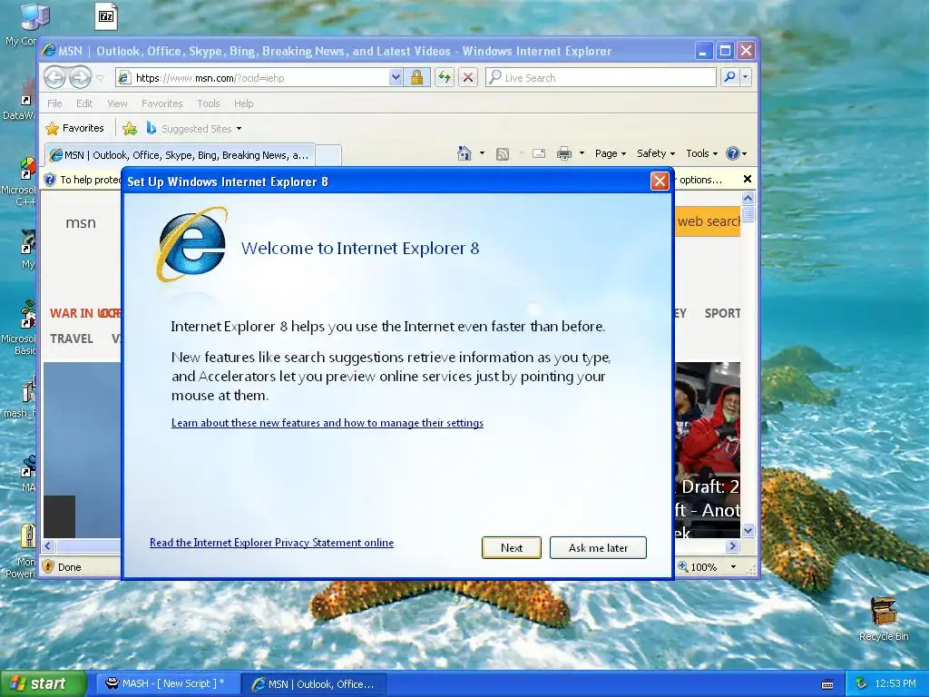Open the learn about new features link
Viewport: 929px width, 697px height.
pyautogui.click(x=327, y=423)
